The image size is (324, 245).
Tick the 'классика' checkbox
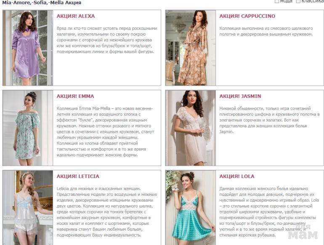298,1
